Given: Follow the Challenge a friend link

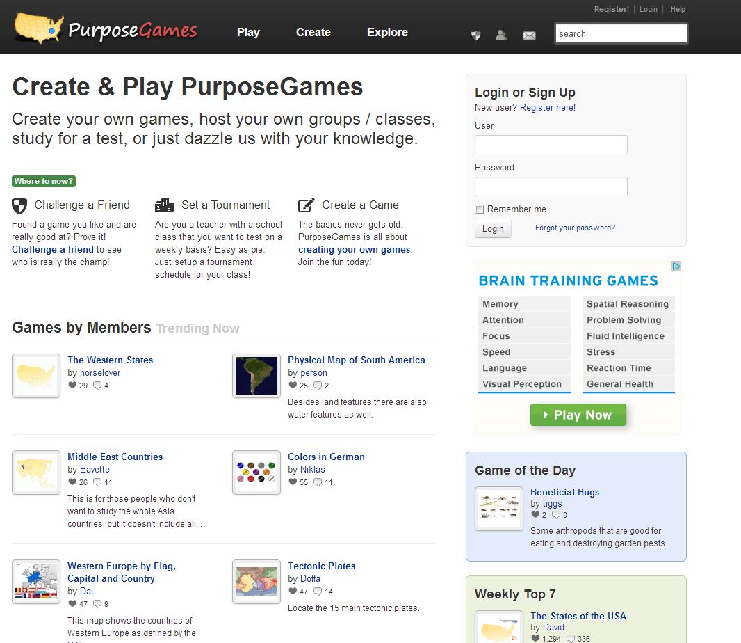Looking at the screenshot, I should tap(52, 249).
